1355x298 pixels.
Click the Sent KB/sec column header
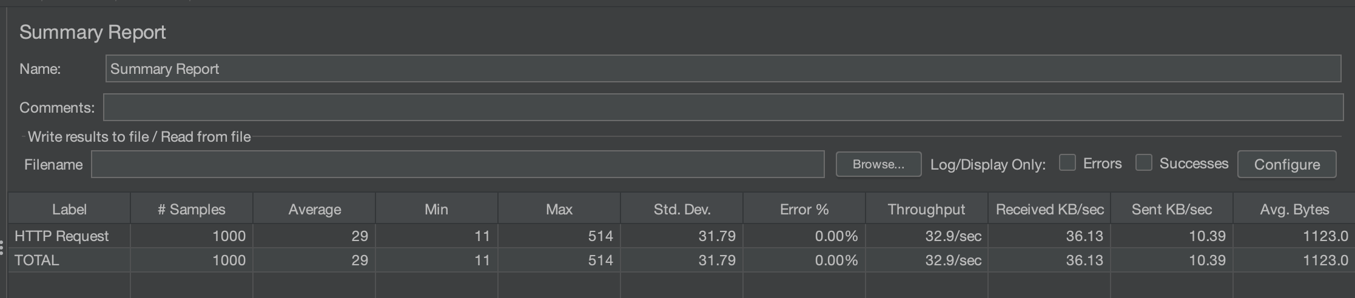[1172, 210]
